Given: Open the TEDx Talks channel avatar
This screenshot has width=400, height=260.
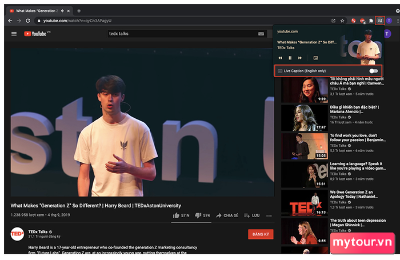Looking at the screenshot, I should [17, 234].
